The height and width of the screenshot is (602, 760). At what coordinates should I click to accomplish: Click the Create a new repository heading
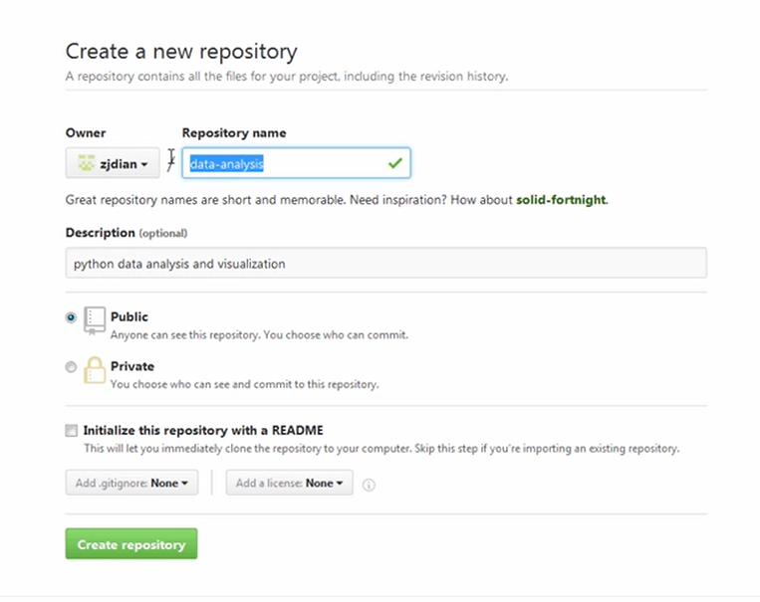pyautogui.click(x=181, y=51)
